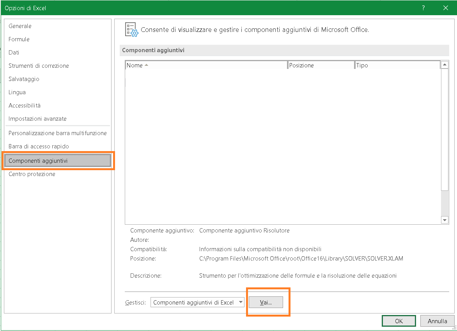The height and width of the screenshot is (331, 457).
Task: Click the dialog resize grip corner
Action: click(454, 328)
